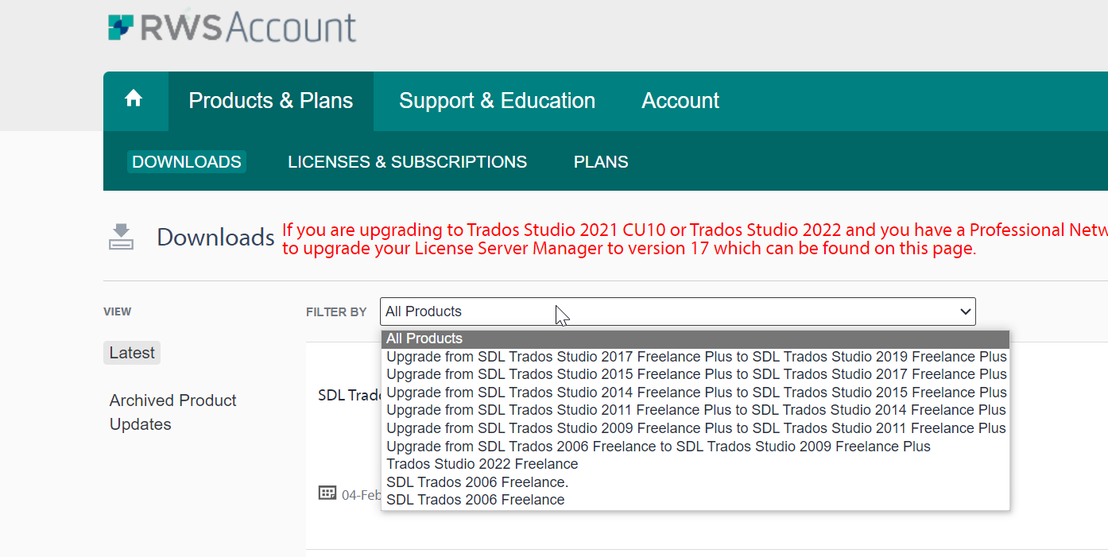Select the Latest view option
1108x557 pixels.
point(131,352)
